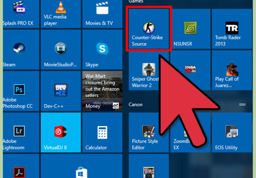This screenshot has height=178, width=256.
Task: Open the photo app tile below Picture Style Editor
Action: (149, 166)
